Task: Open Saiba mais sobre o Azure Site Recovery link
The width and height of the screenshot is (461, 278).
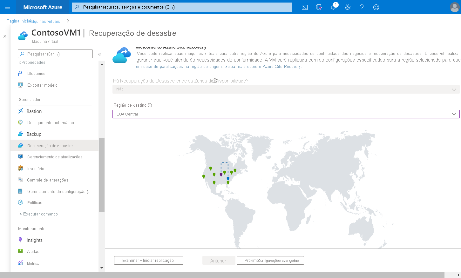Action: [263, 67]
